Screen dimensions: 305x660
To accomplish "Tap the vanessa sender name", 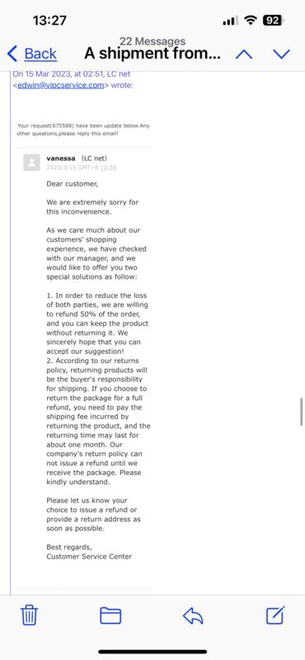I will tap(61, 158).
